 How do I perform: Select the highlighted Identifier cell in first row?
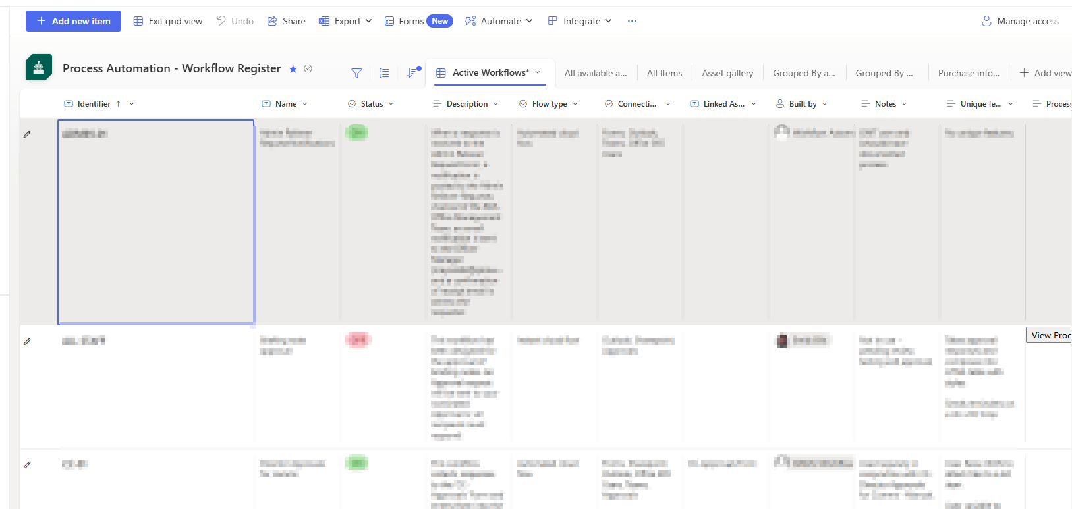156,222
